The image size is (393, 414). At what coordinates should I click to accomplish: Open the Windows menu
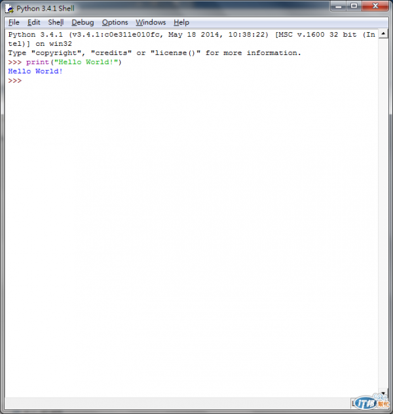point(151,22)
